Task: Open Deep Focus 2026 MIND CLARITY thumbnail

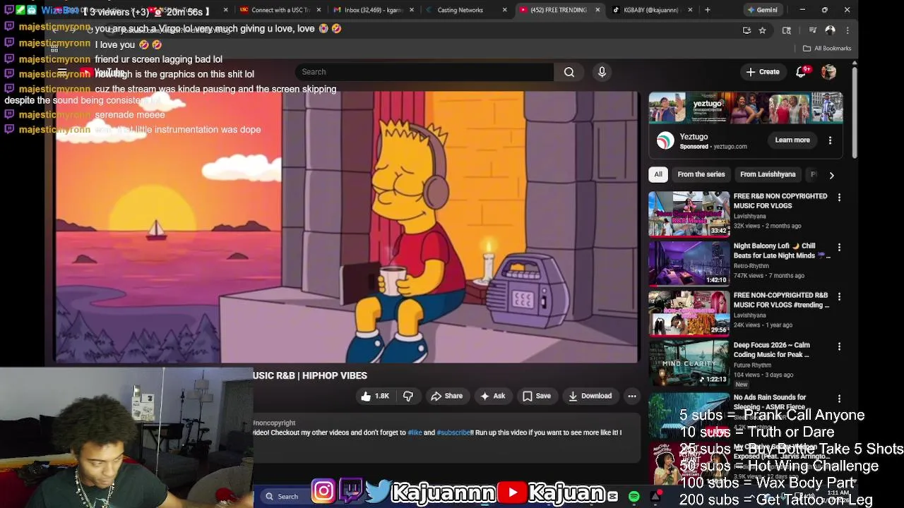Action: [689, 363]
